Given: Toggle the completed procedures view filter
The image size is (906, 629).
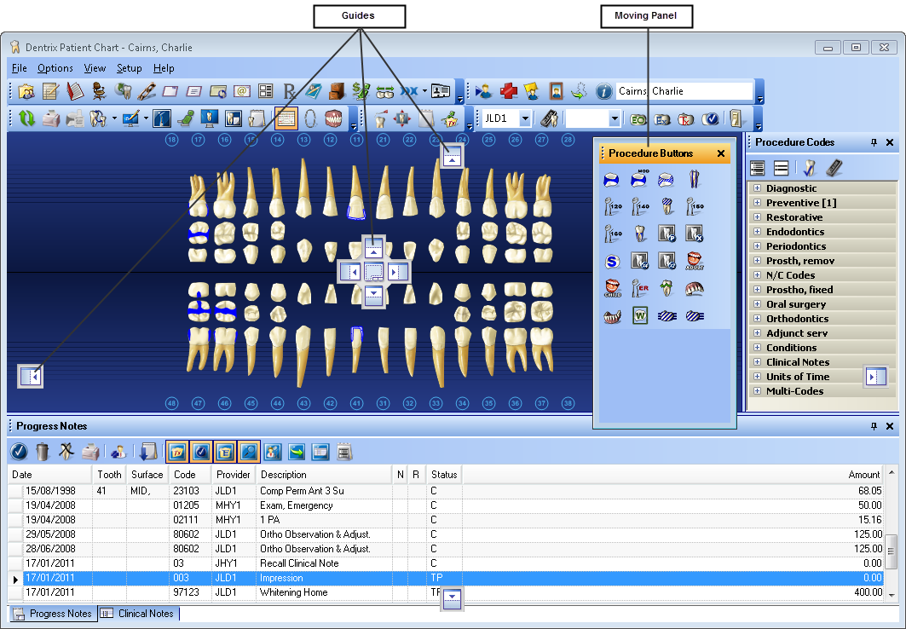Looking at the screenshot, I should pyautogui.click(x=201, y=452).
